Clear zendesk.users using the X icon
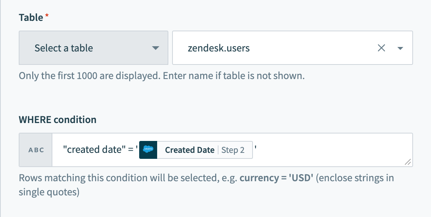This screenshot has width=431, height=217. pos(381,48)
